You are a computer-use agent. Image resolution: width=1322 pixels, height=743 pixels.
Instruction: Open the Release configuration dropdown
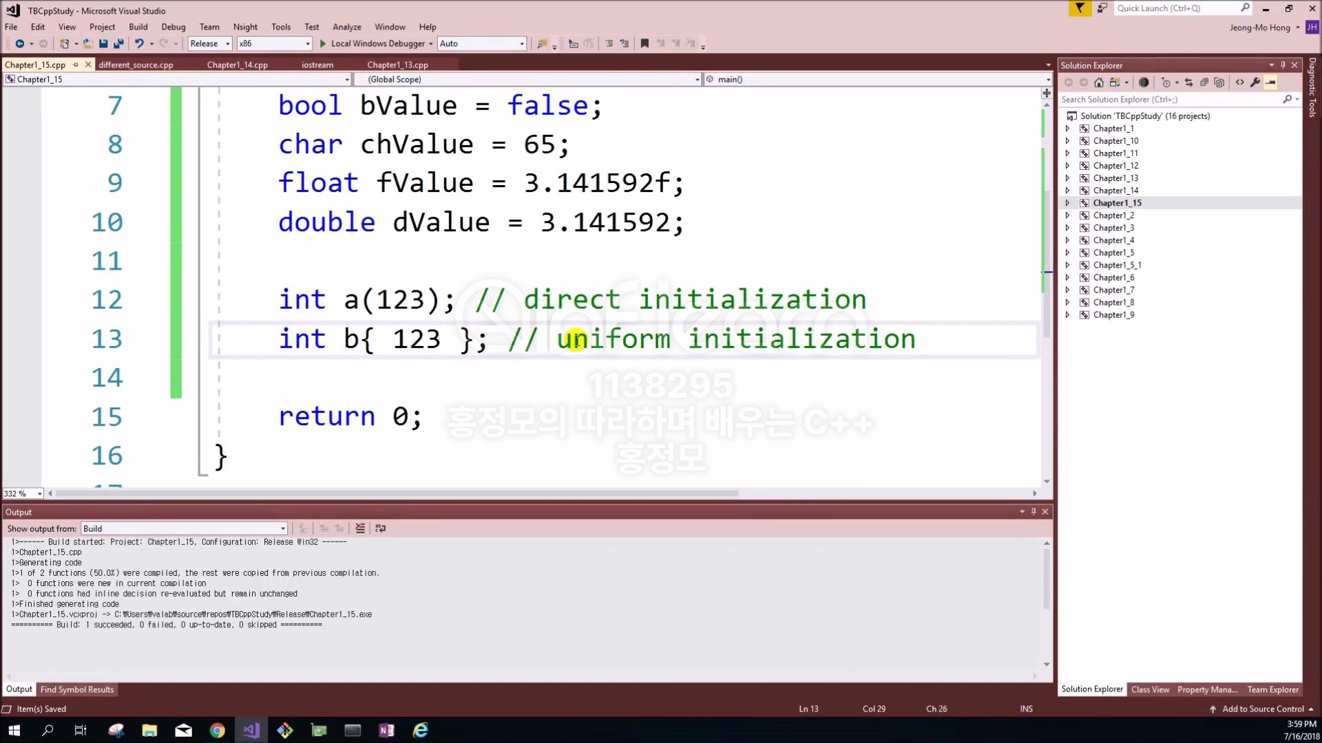(x=210, y=43)
